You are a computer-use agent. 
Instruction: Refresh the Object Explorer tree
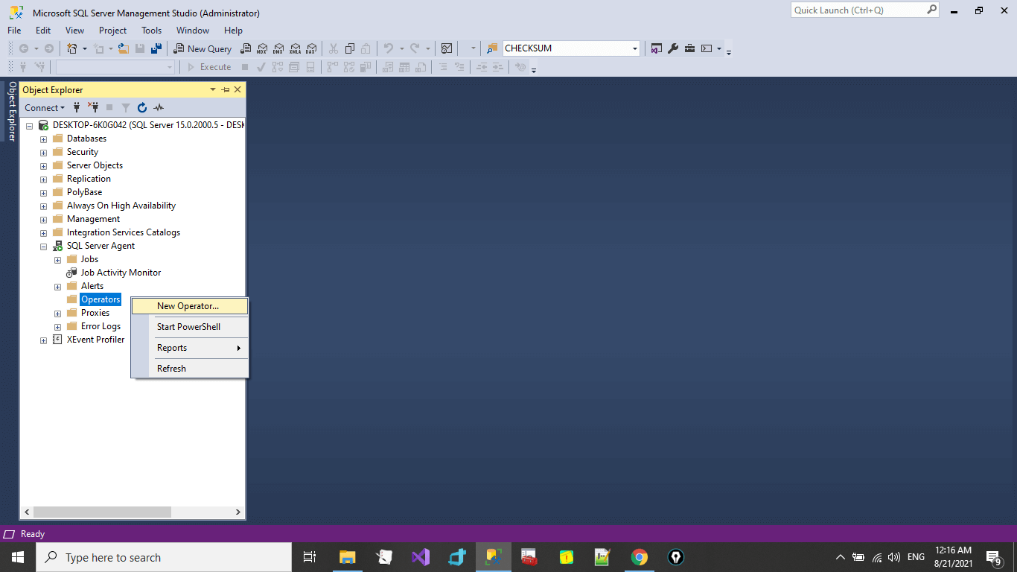click(141, 107)
